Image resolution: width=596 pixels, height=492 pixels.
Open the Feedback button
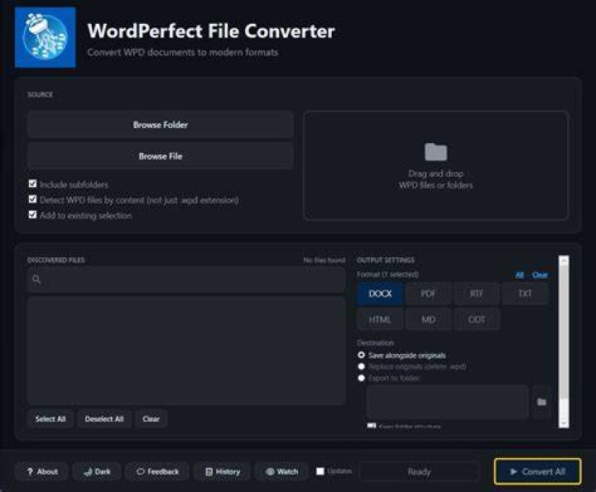point(157,471)
